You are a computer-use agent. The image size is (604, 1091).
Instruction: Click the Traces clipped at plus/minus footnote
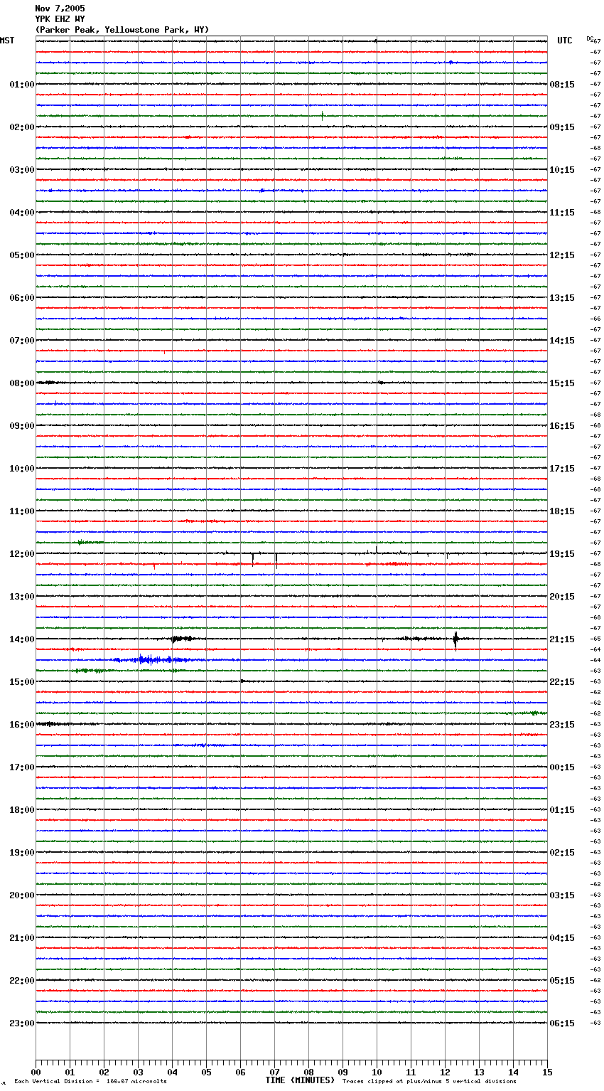point(429,1082)
